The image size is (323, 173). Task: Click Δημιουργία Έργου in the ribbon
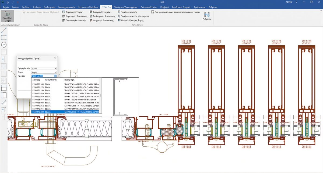72,12
